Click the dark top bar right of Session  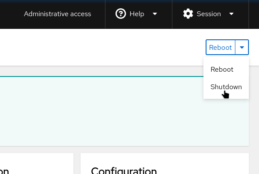pos(254,14)
